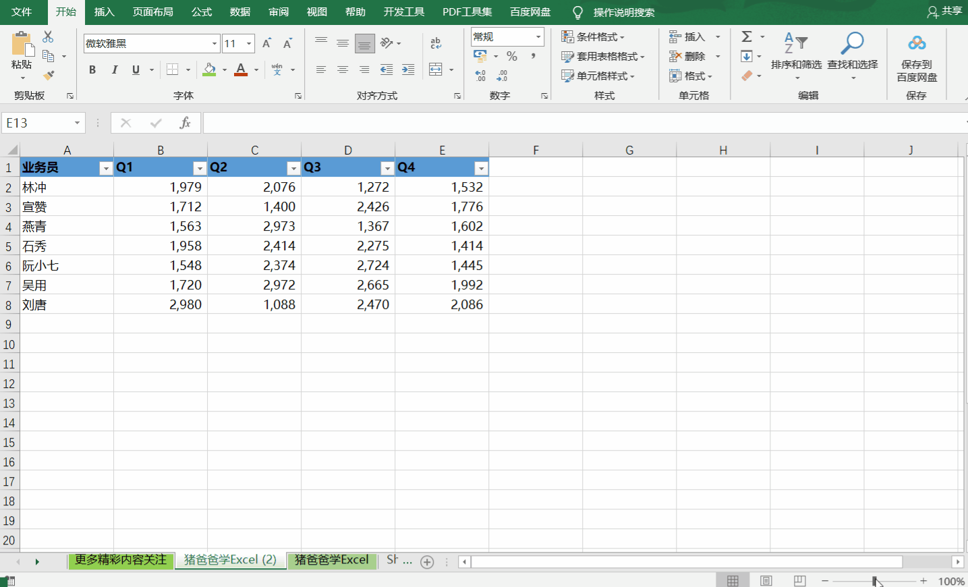The height and width of the screenshot is (587, 968).
Task: Add a new sheet with plus button
Action: tap(427, 561)
